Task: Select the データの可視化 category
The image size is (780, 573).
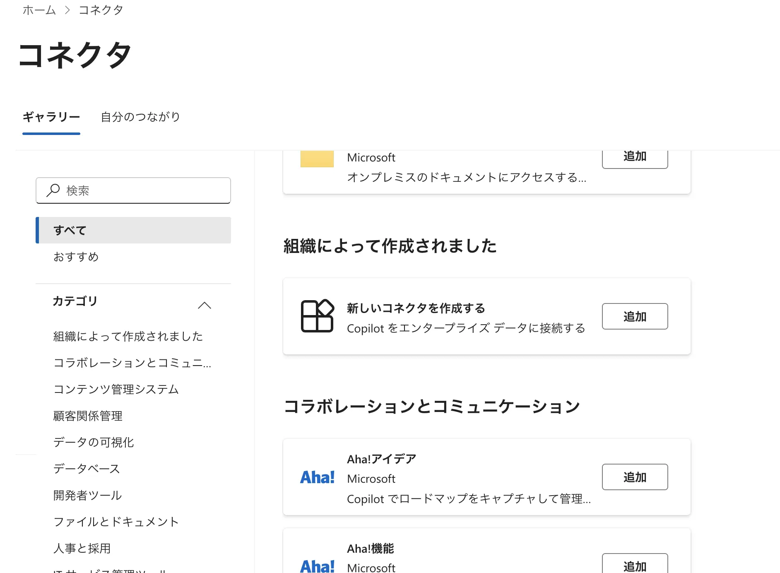Action: pyautogui.click(x=94, y=442)
